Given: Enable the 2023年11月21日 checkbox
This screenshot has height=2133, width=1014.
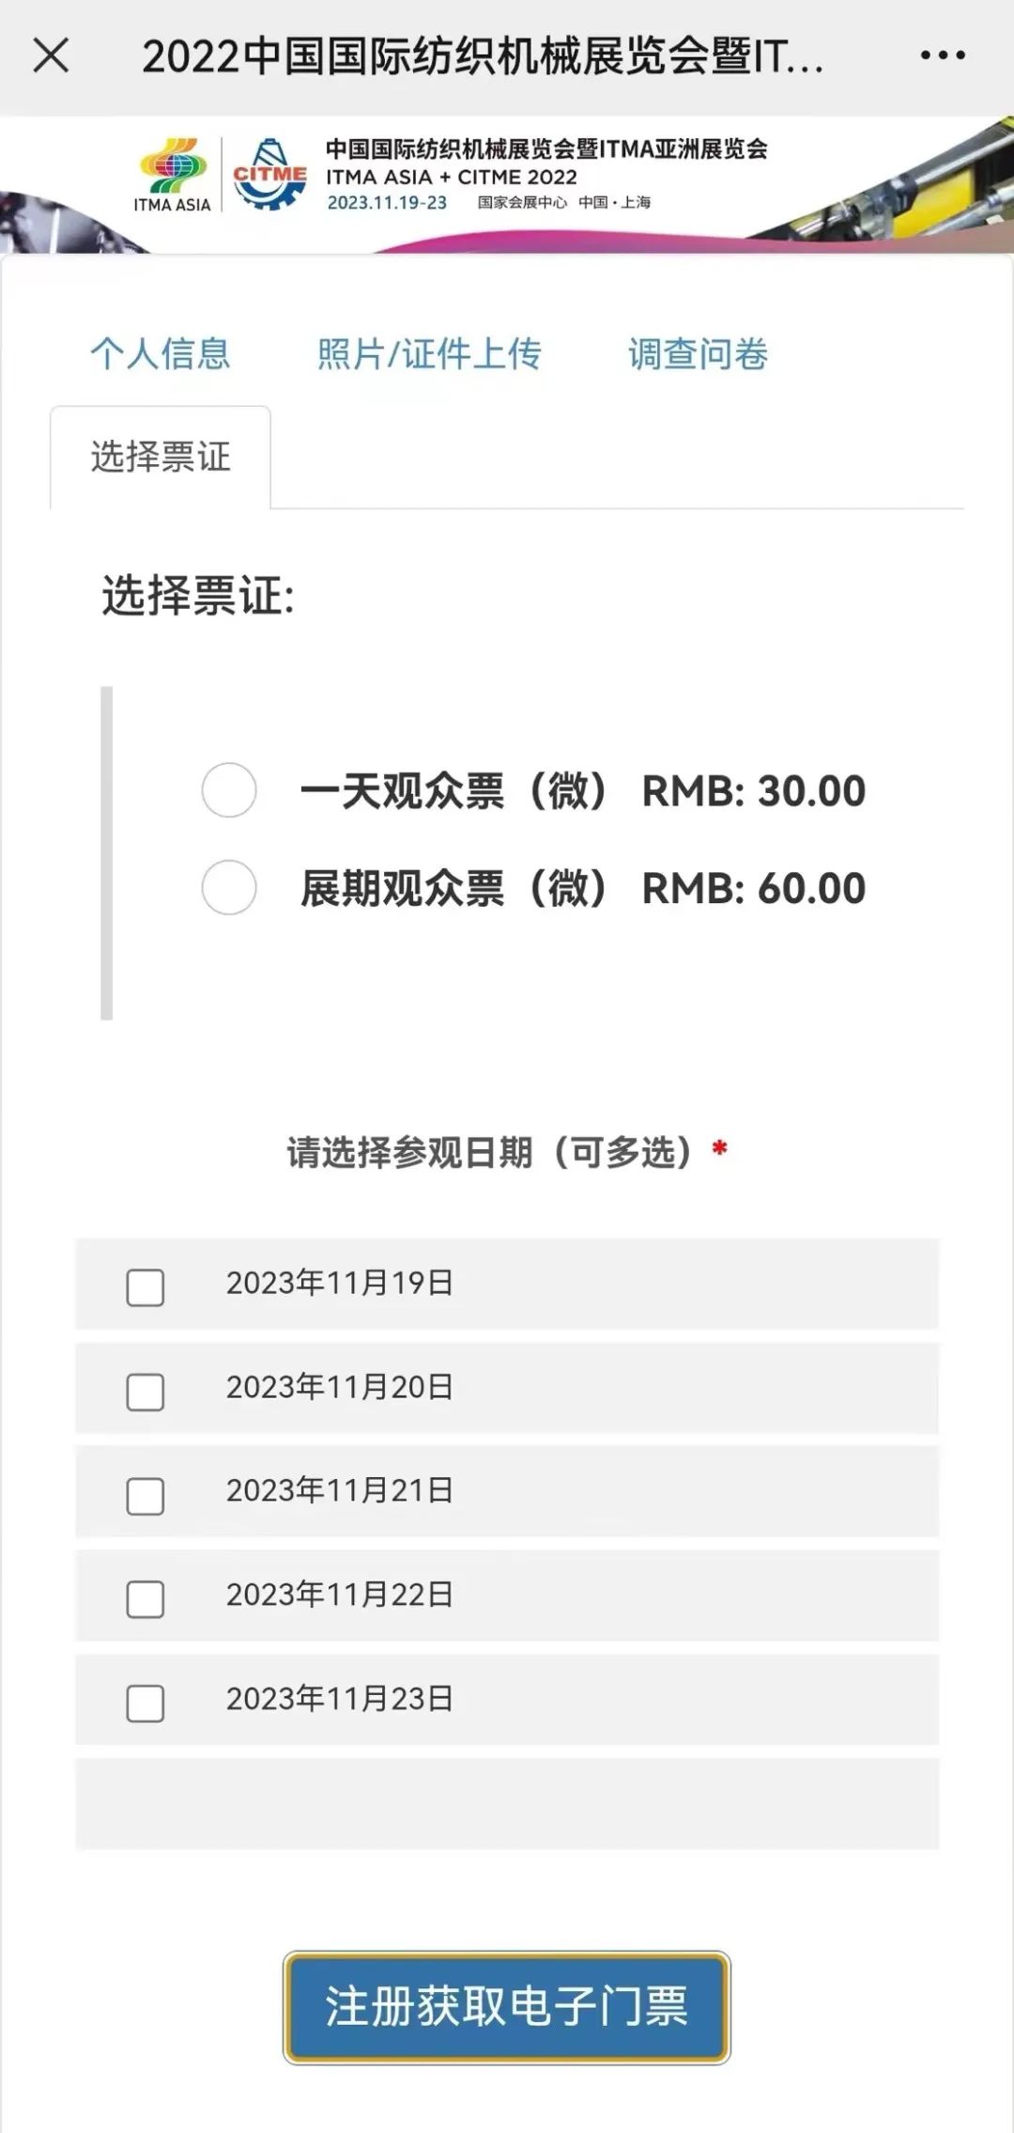Looking at the screenshot, I should 146,1496.
